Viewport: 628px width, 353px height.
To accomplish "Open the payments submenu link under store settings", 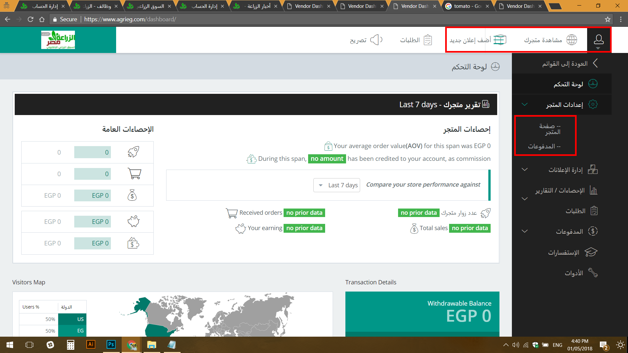I will pos(544,146).
